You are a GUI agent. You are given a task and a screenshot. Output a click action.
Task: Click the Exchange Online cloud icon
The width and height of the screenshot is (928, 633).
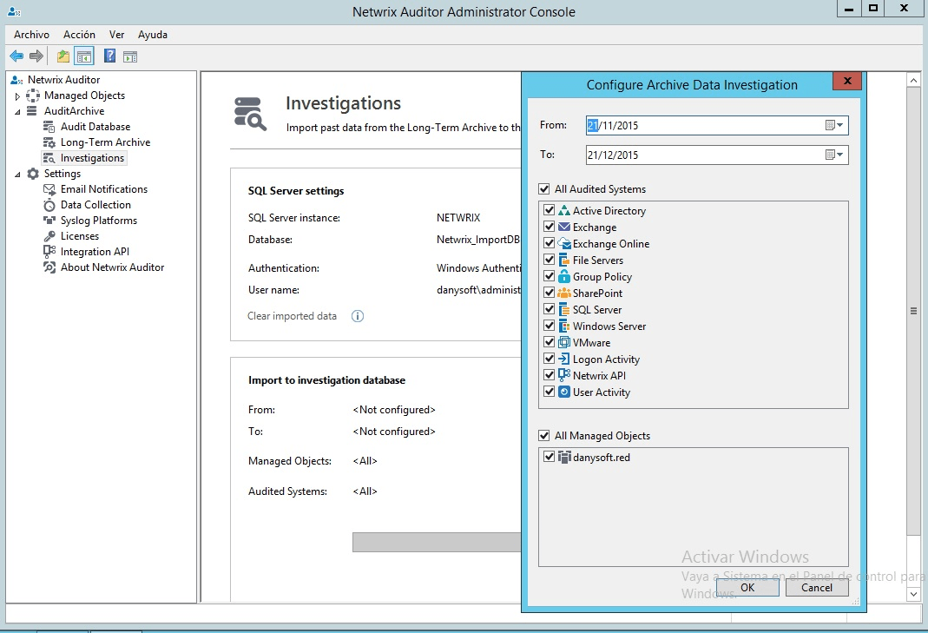tap(564, 243)
